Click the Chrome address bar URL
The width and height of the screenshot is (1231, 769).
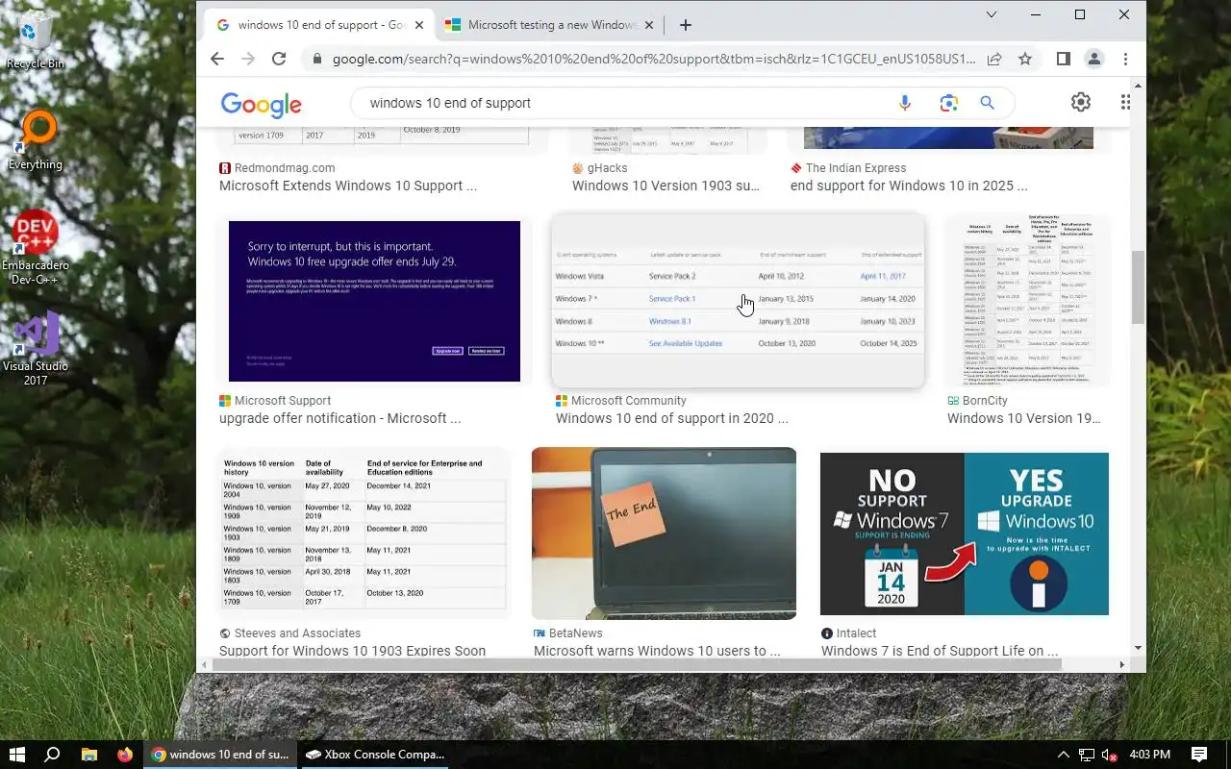(654, 59)
